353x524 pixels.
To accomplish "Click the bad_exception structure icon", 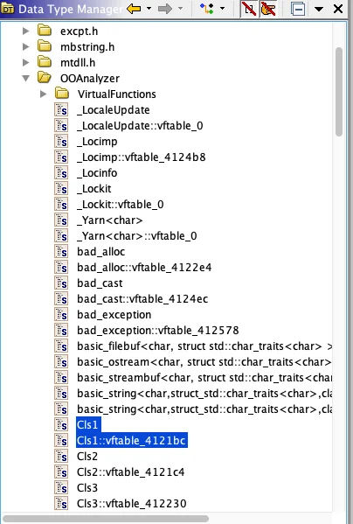I will 61,314.
